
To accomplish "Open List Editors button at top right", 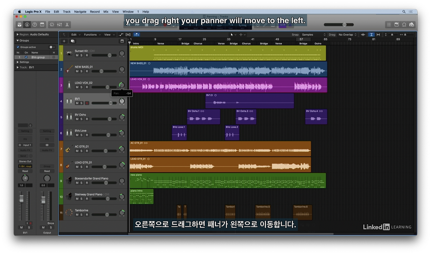I will (389, 25).
